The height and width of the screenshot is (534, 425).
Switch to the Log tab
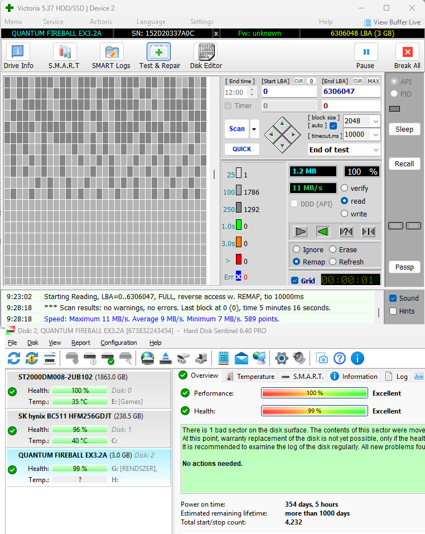[x=397, y=376]
